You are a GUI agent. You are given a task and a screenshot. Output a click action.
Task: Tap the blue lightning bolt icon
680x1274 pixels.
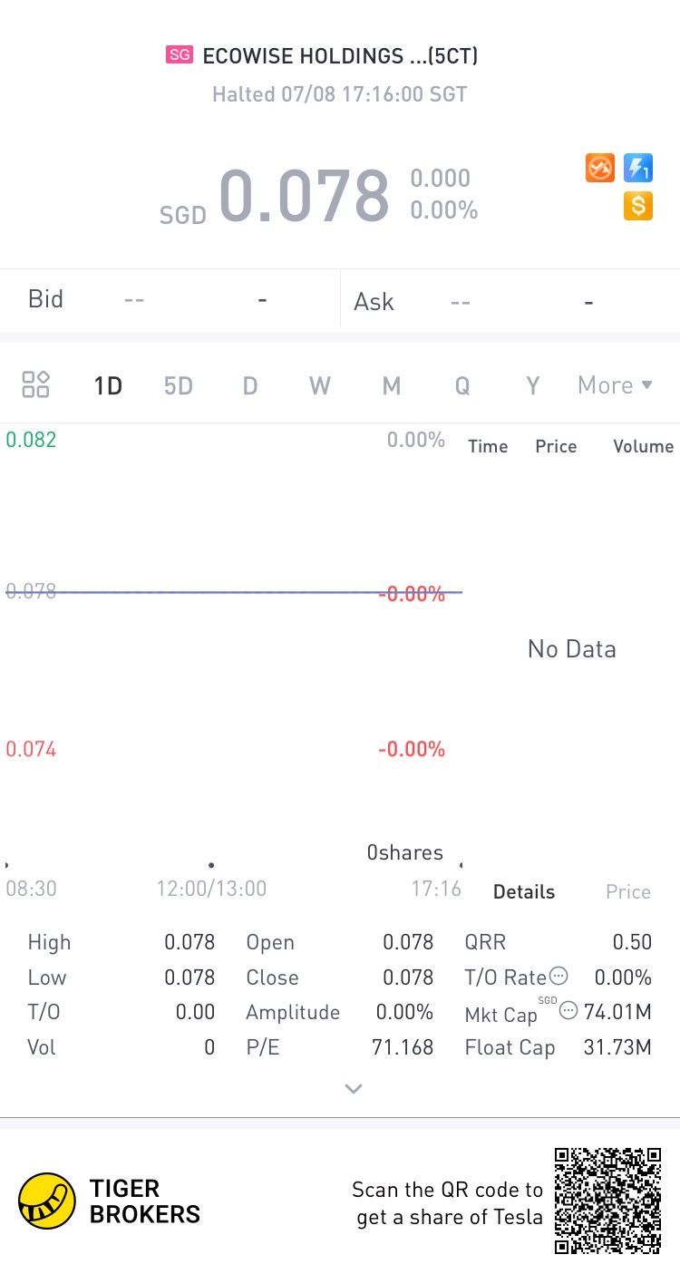coord(638,168)
